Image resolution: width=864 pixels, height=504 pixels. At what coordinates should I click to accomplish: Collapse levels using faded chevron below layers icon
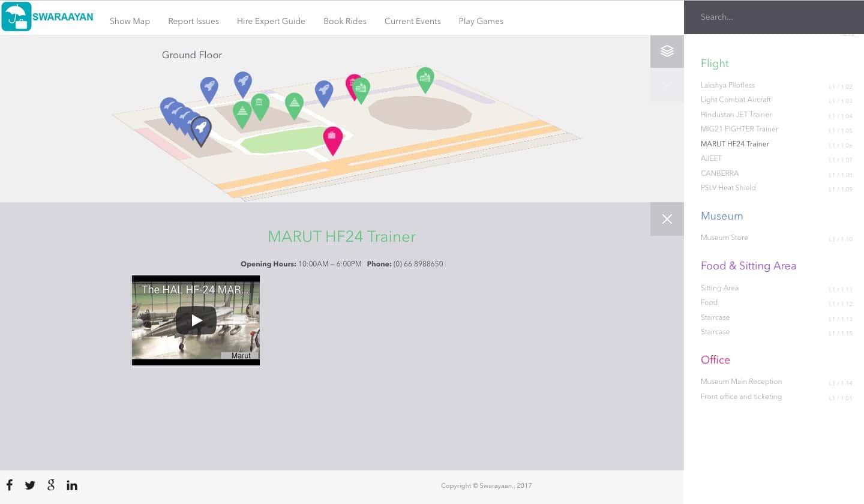[667, 85]
